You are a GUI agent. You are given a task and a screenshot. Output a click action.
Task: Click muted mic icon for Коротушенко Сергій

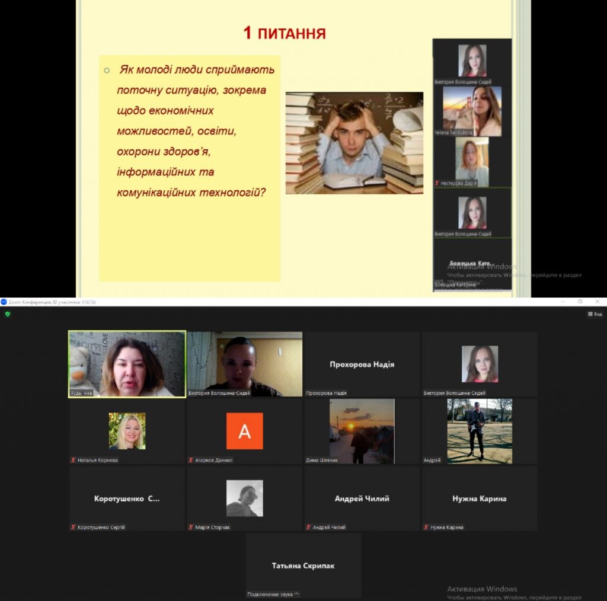click(x=73, y=527)
